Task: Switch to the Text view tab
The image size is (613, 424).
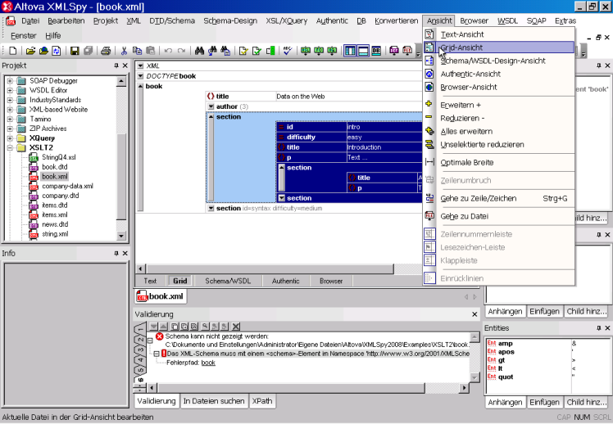Action: 150,281
